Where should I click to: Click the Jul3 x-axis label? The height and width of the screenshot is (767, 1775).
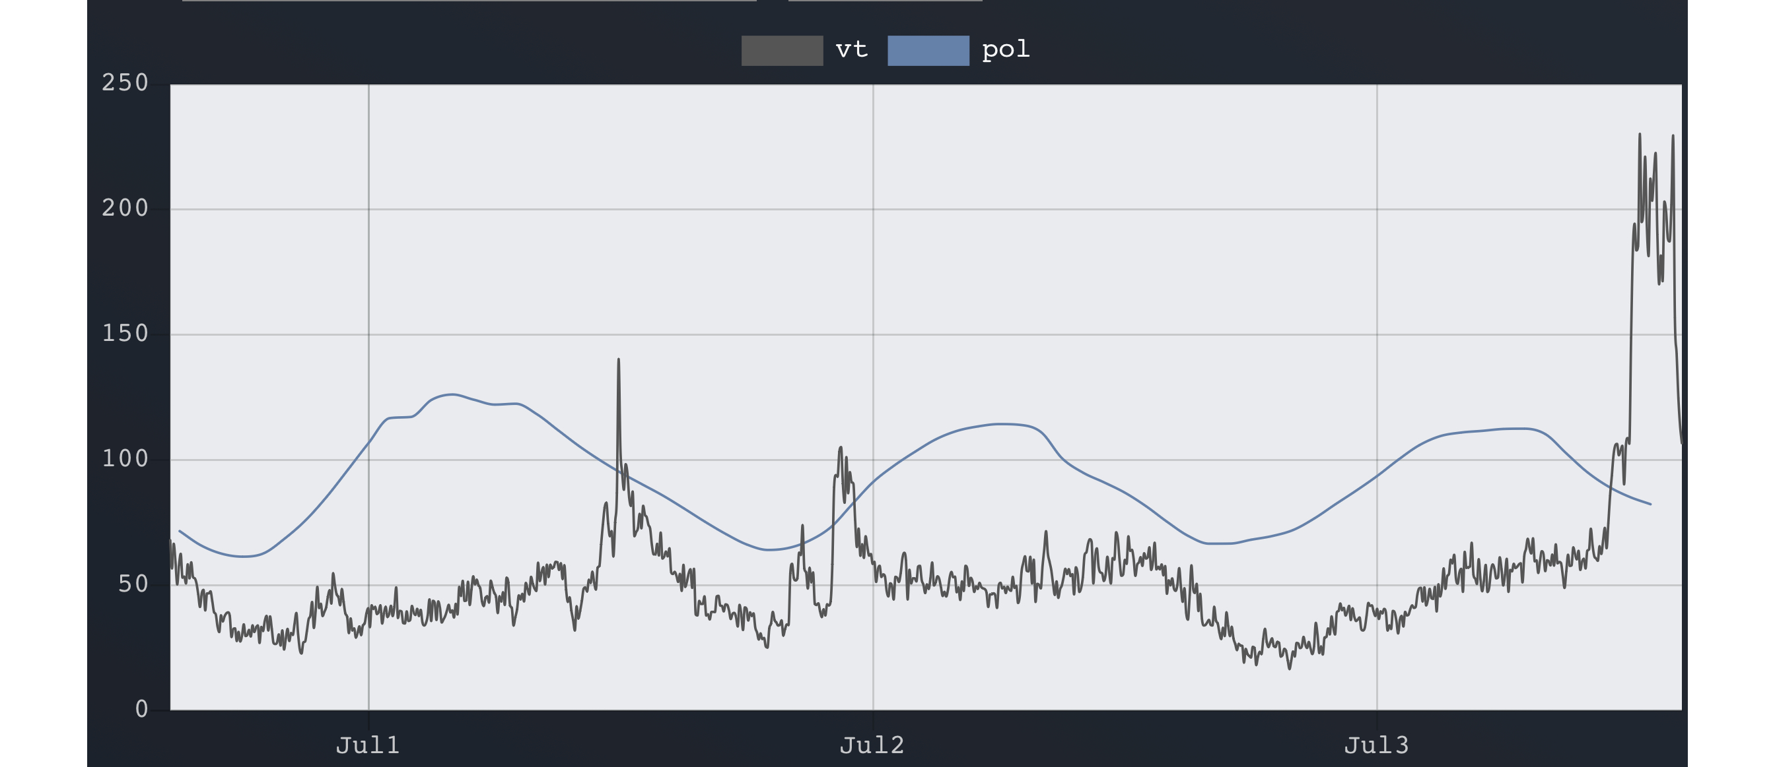[1376, 745]
